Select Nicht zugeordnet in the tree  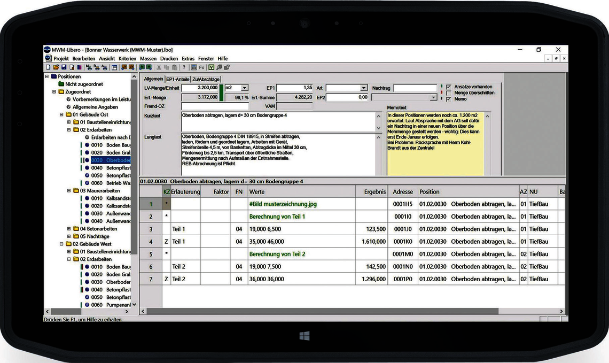(84, 84)
